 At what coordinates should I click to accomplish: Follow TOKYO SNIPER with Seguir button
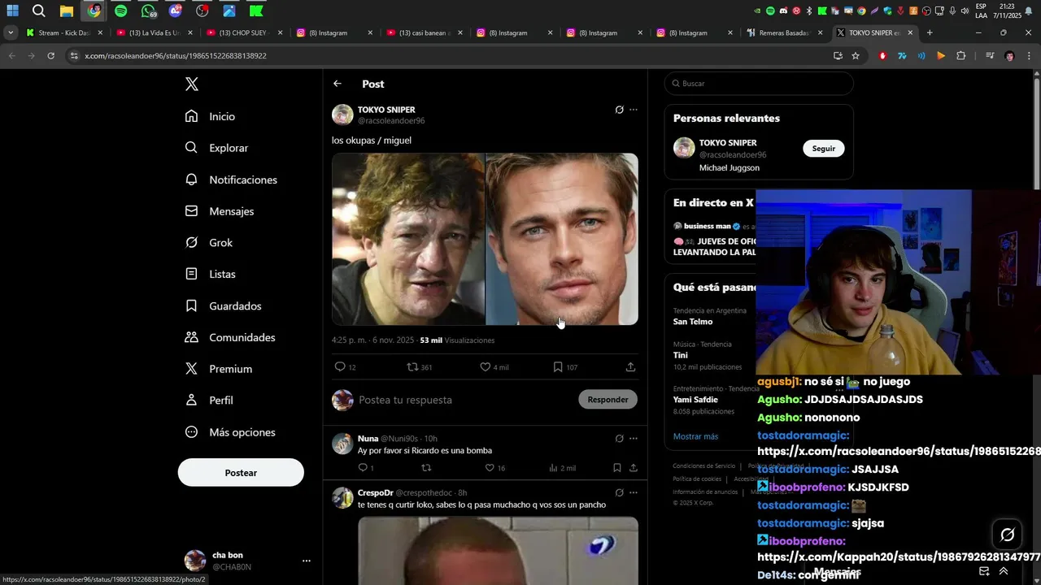824,149
